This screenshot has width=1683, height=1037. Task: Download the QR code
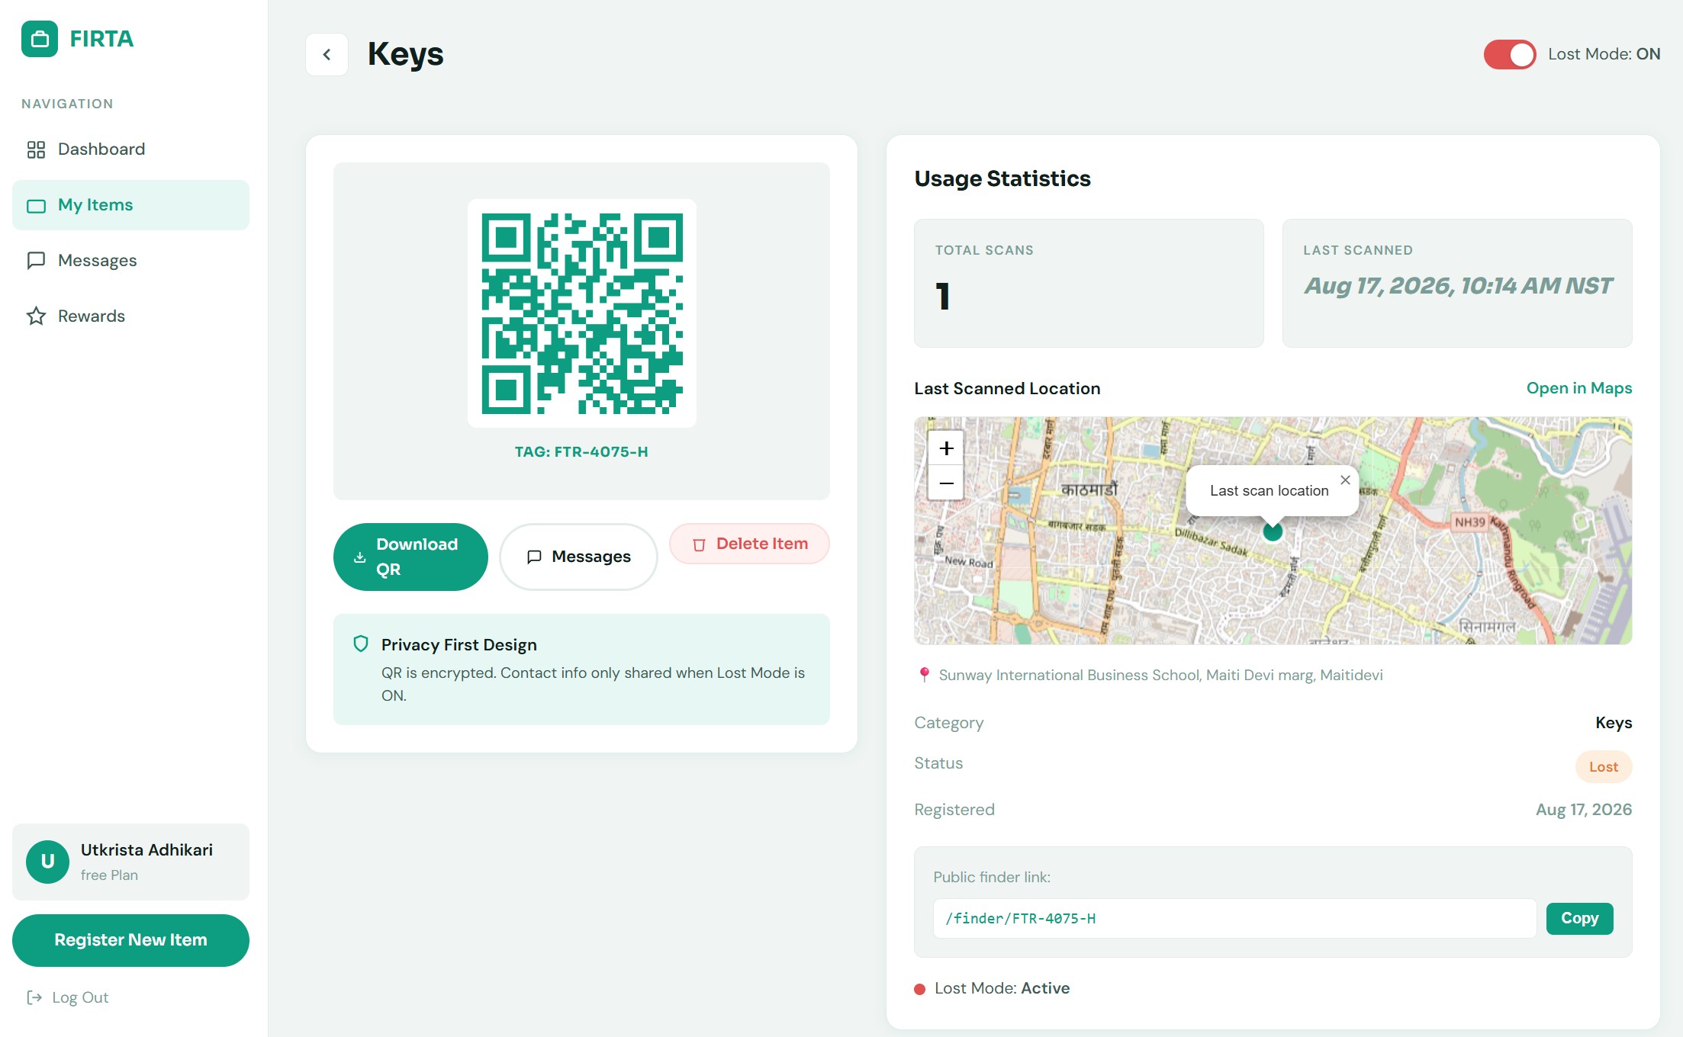tap(410, 557)
